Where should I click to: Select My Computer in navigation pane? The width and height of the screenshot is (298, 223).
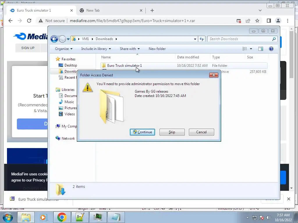(x=66, y=126)
